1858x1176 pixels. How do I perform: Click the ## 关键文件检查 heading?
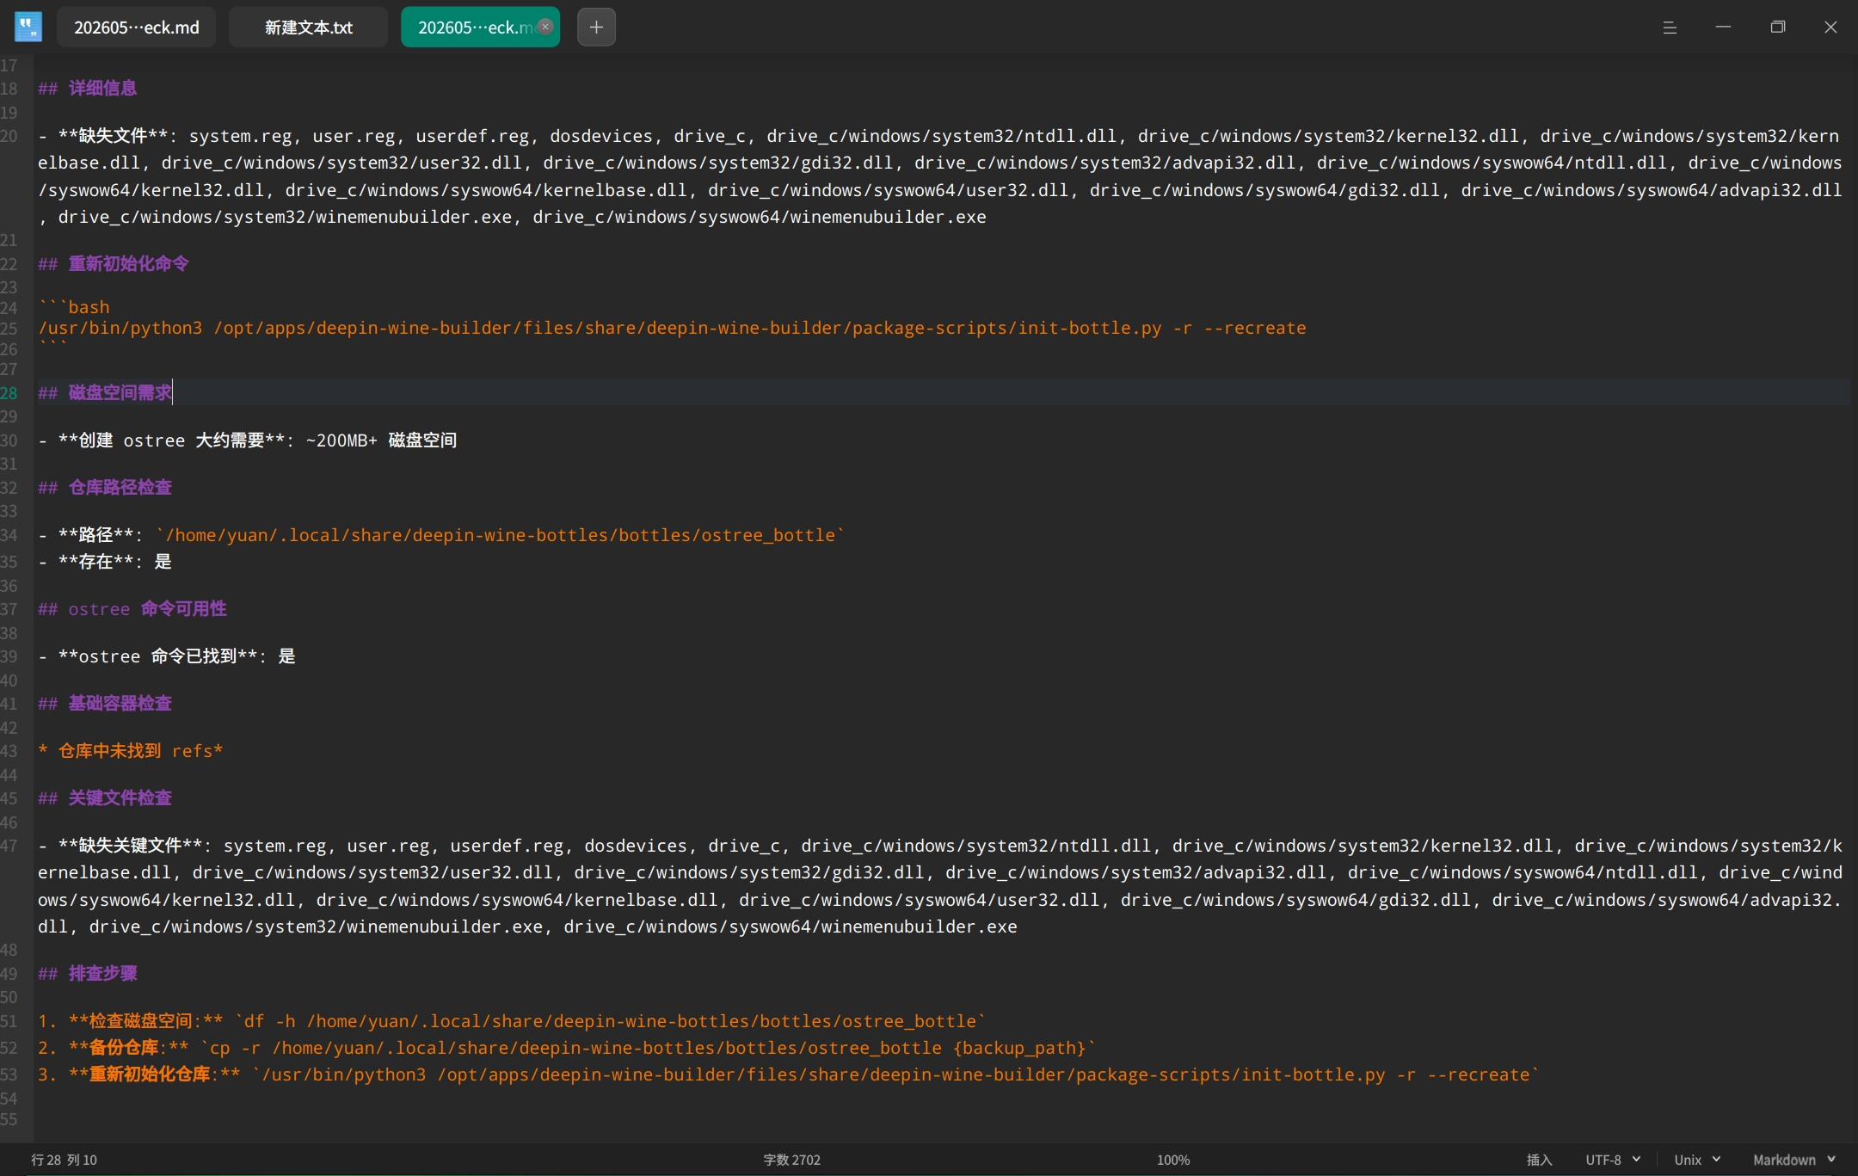104,798
